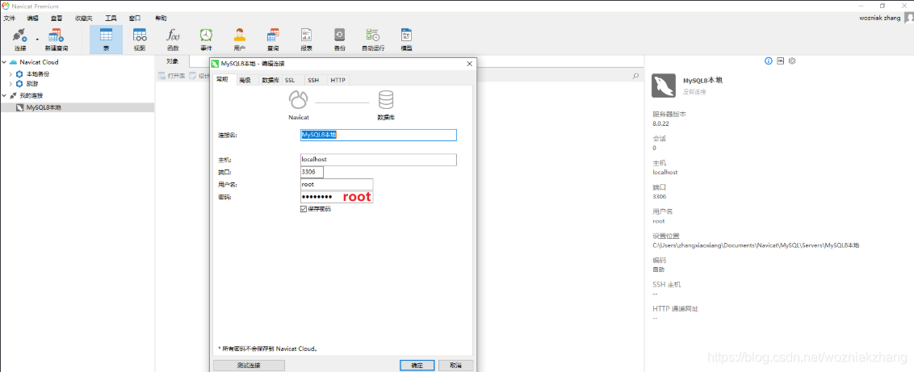
Task: Click the settings location path text
Action: 756,245
